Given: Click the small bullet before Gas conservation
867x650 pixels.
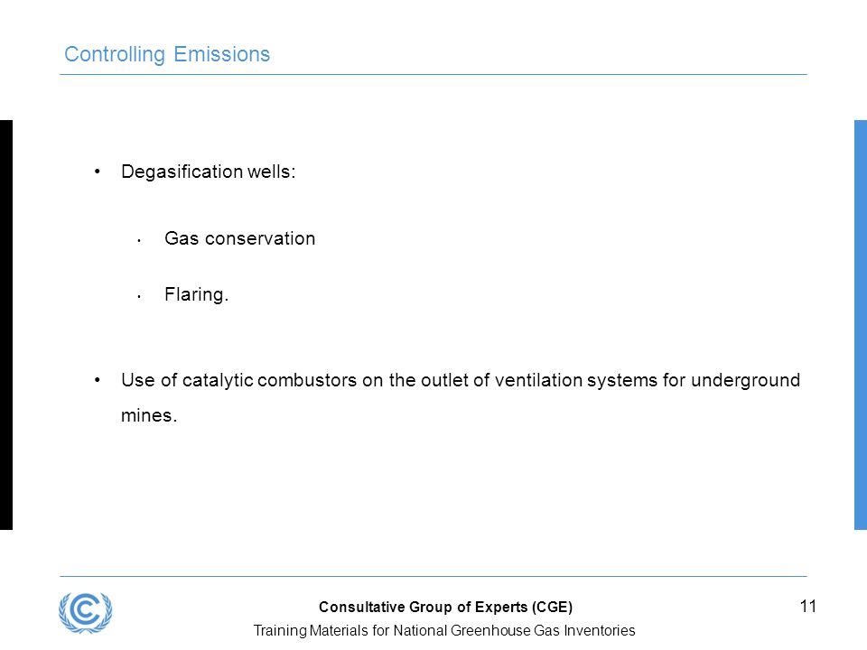Looking at the screenshot, I should (x=139, y=241).
